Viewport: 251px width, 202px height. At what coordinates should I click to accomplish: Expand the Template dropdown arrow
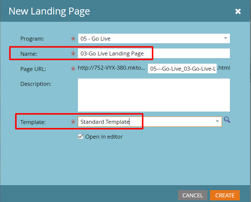coord(217,121)
